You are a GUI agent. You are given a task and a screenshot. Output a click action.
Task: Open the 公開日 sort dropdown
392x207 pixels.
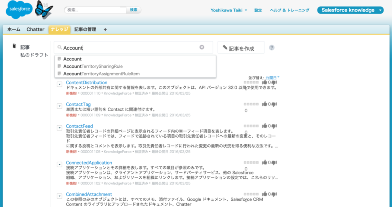(x=272, y=78)
